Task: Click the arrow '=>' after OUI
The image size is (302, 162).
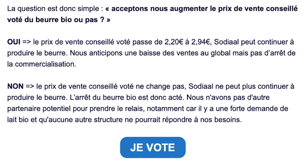Action: [x=26, y=42]
